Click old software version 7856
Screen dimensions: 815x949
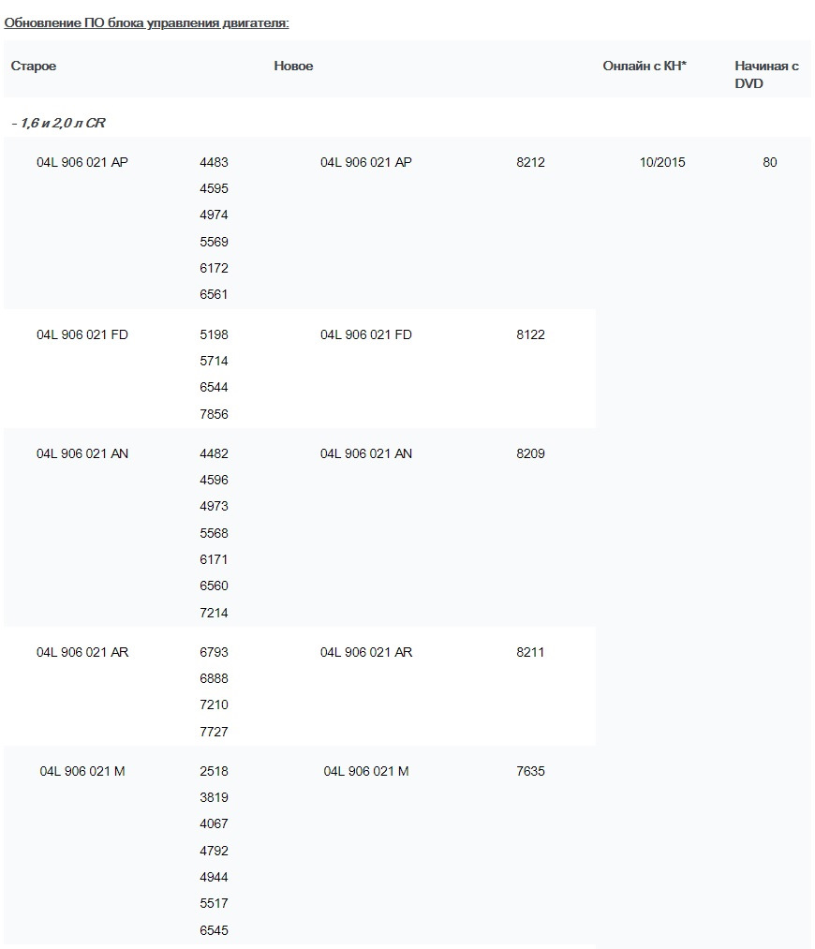click(215, 414)
